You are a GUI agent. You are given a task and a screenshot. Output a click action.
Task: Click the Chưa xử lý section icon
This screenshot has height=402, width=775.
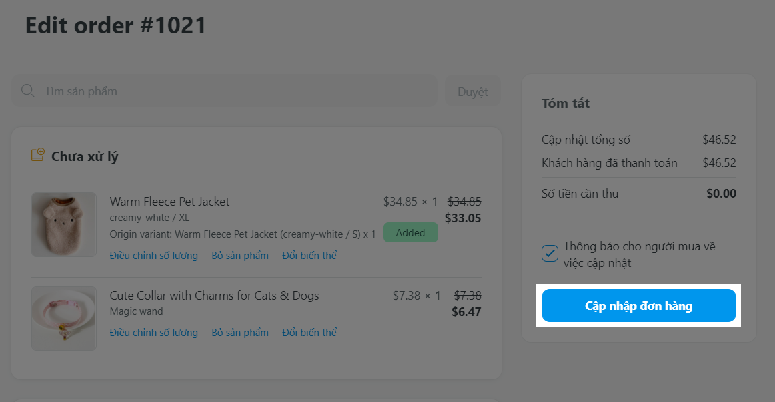[38, 156]
